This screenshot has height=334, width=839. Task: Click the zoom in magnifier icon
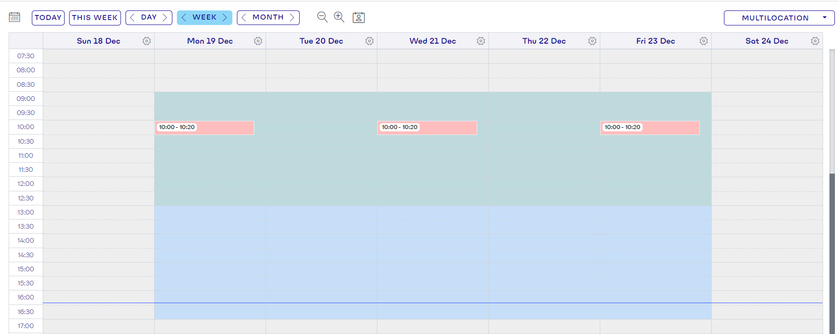click(339, 17)
